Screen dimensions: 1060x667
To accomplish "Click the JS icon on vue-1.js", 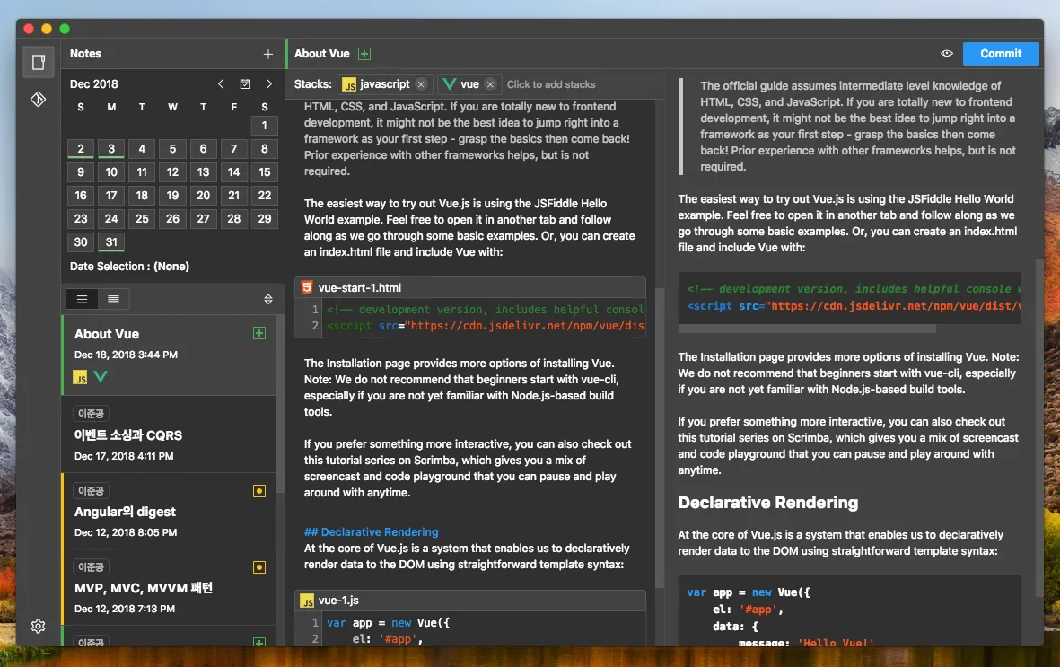I will tap(307, 601).
